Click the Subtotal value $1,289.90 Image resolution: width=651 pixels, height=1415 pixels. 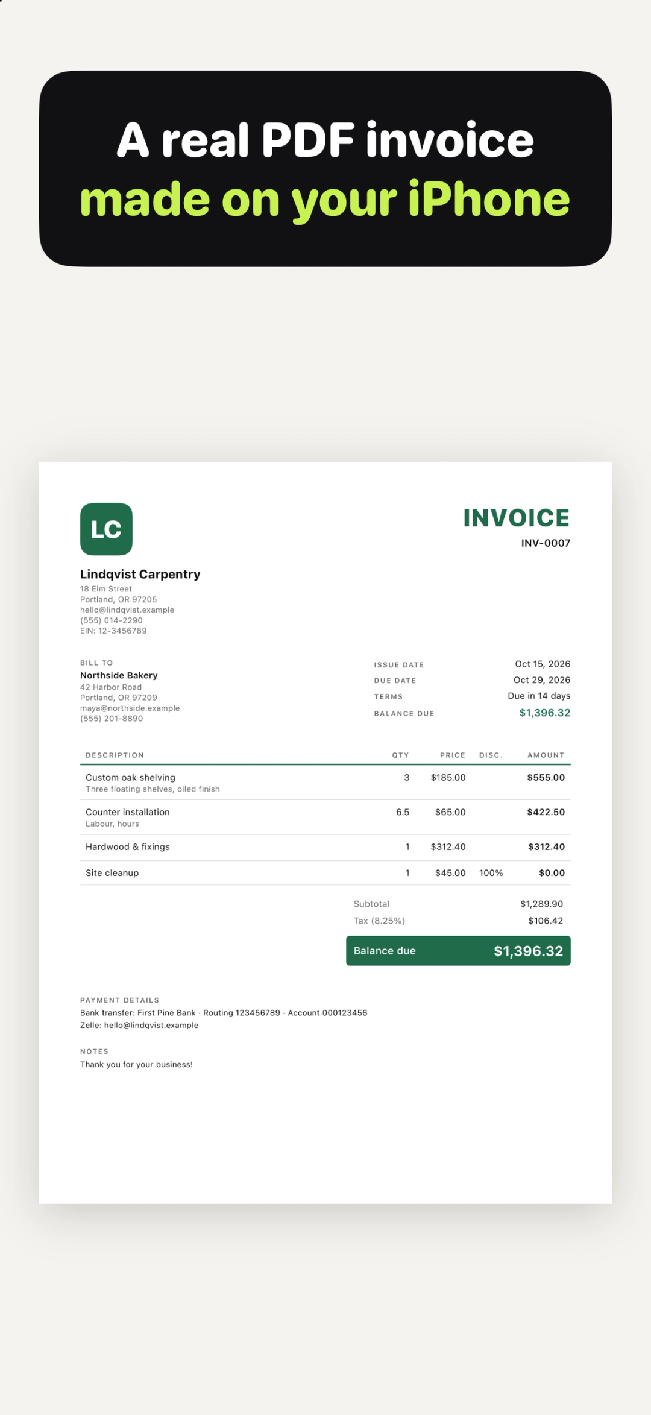click(541, 904)
